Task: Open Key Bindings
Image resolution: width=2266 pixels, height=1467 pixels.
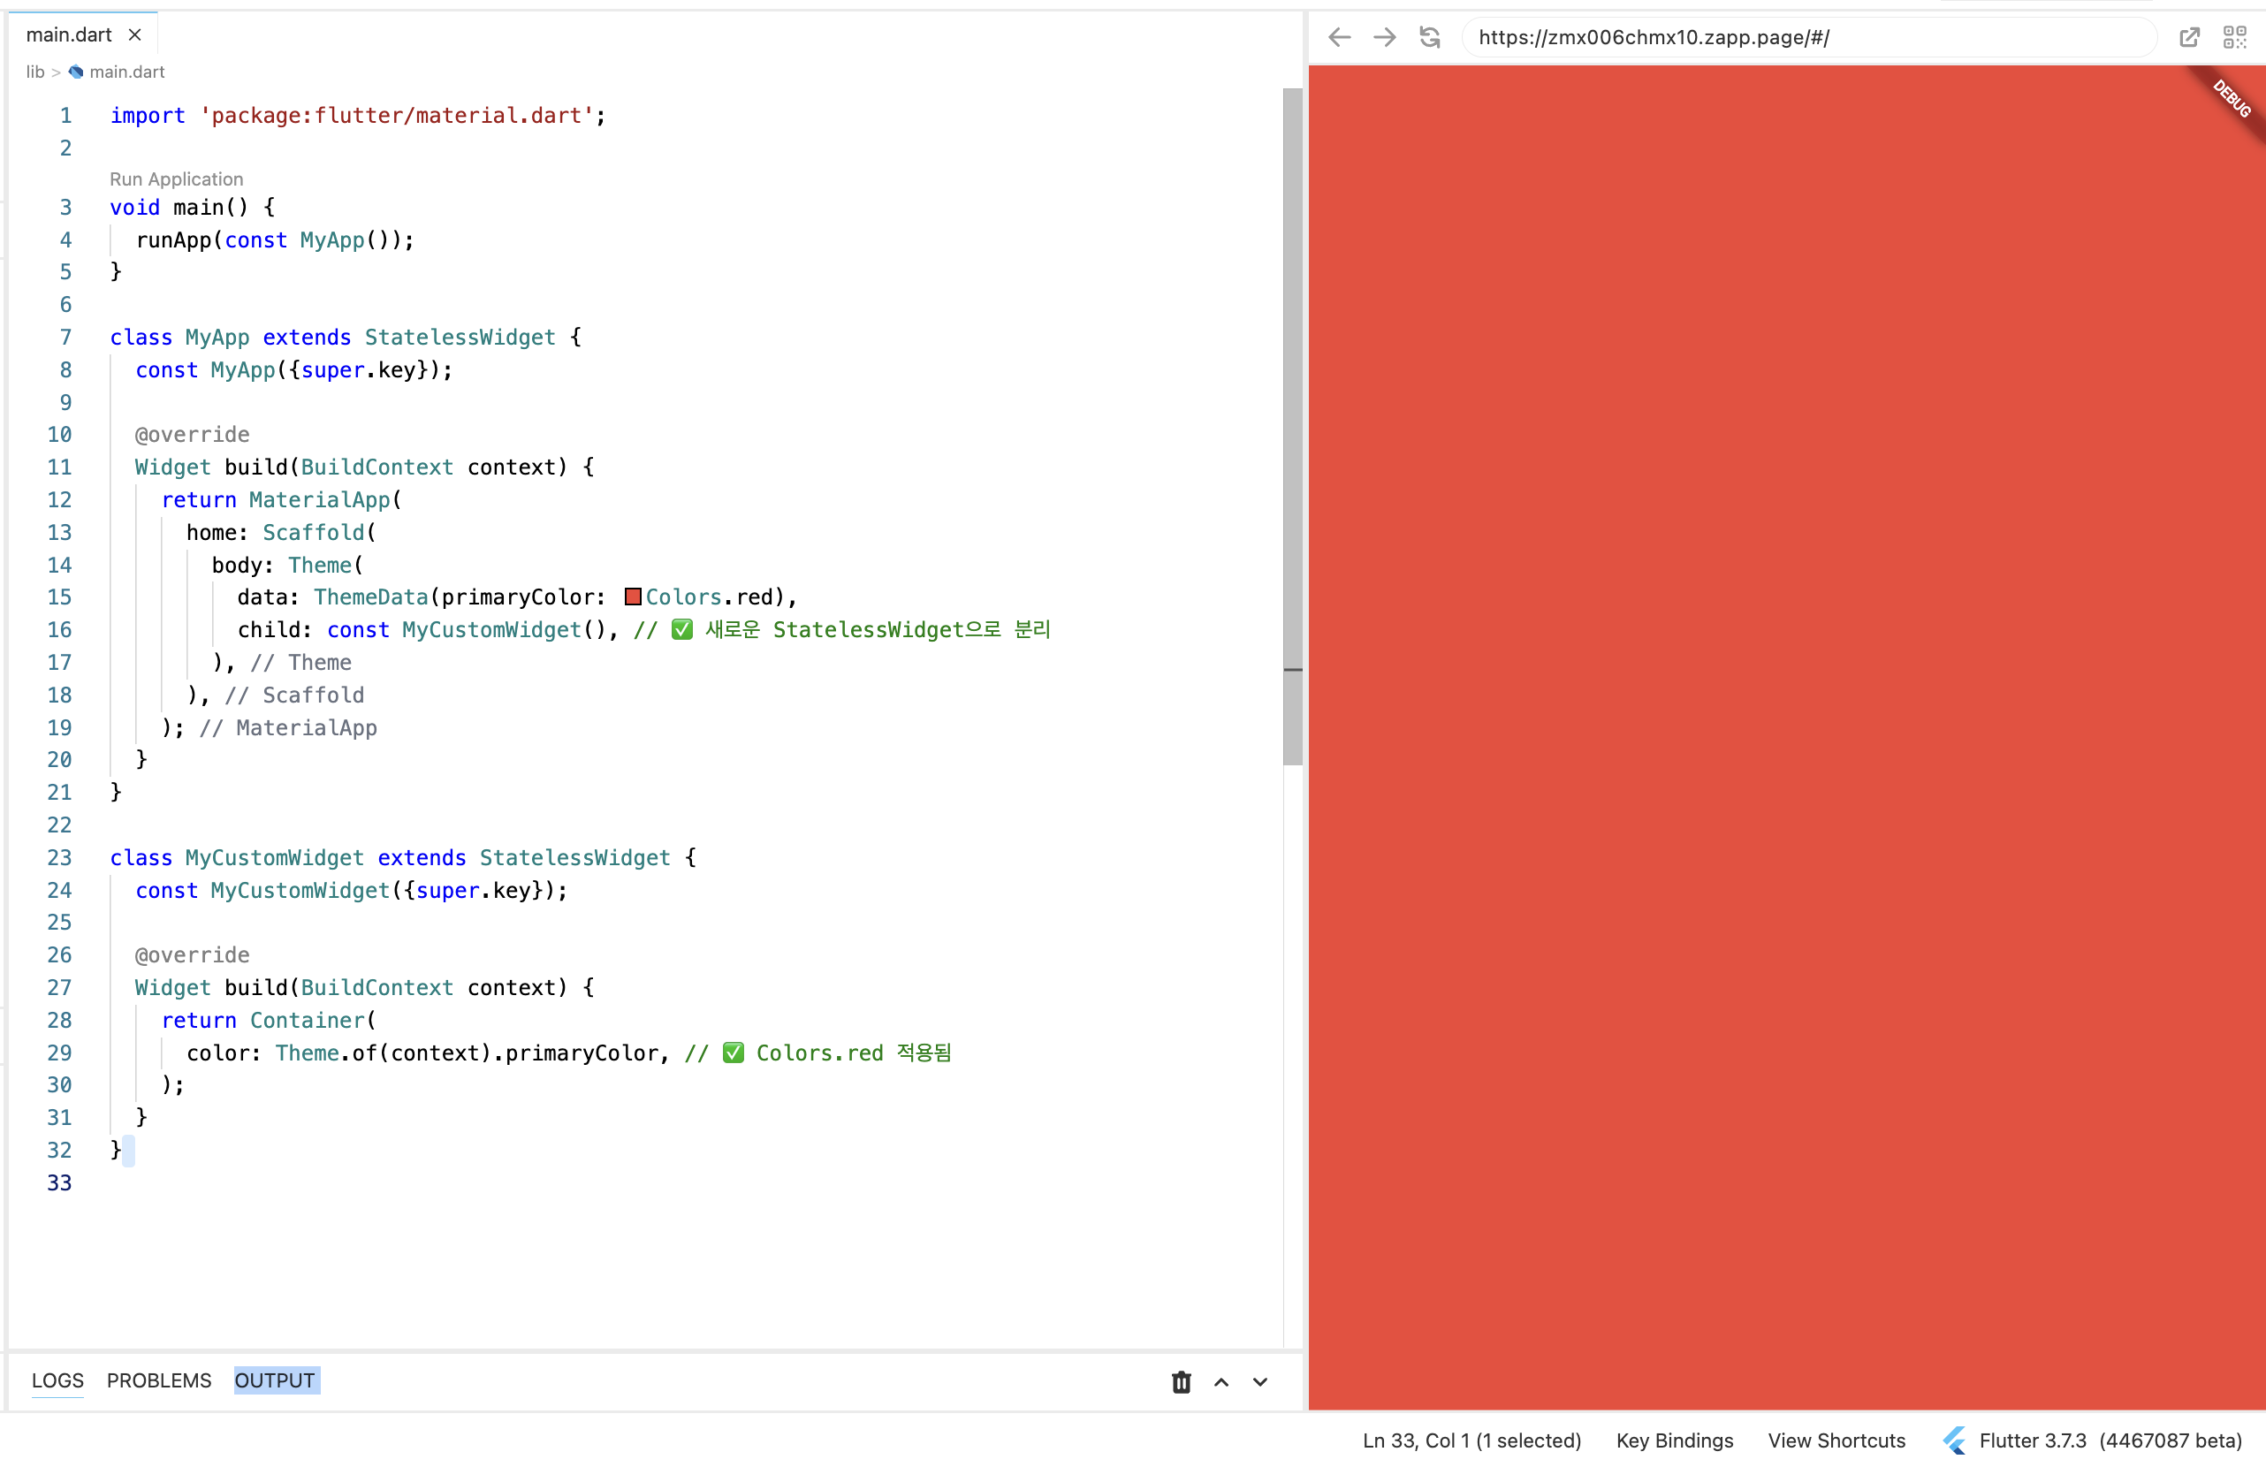Action: [x=1675, y=1440]
